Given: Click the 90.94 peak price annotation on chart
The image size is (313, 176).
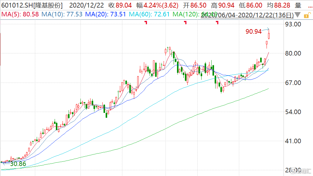Looking at the screenshot, I should (253, 32).
